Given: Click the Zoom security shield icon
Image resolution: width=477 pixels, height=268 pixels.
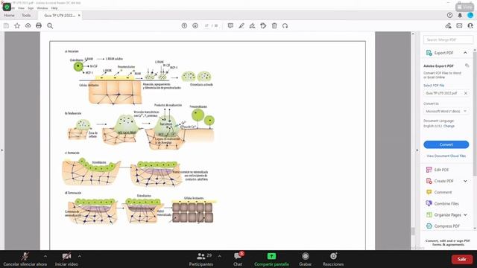Looking at the screenshot, I should [7, 7].
